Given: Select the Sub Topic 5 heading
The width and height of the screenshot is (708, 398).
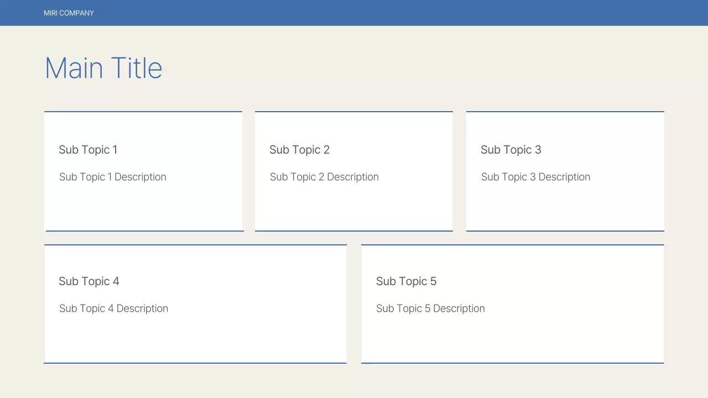Looking at the screenshot, I should pos(406,281).
